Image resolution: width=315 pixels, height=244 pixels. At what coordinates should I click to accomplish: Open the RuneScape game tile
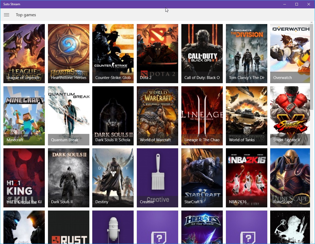click(x=290, y=178)
